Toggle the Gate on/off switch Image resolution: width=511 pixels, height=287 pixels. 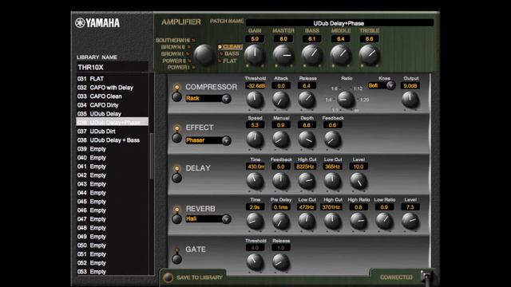click(x=177, y=259)
